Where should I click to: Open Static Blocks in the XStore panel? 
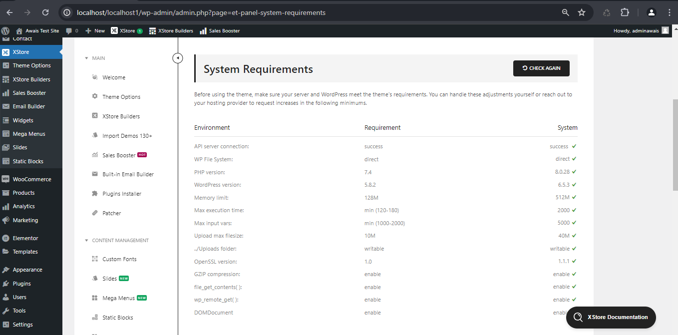[x=118, y=318]
